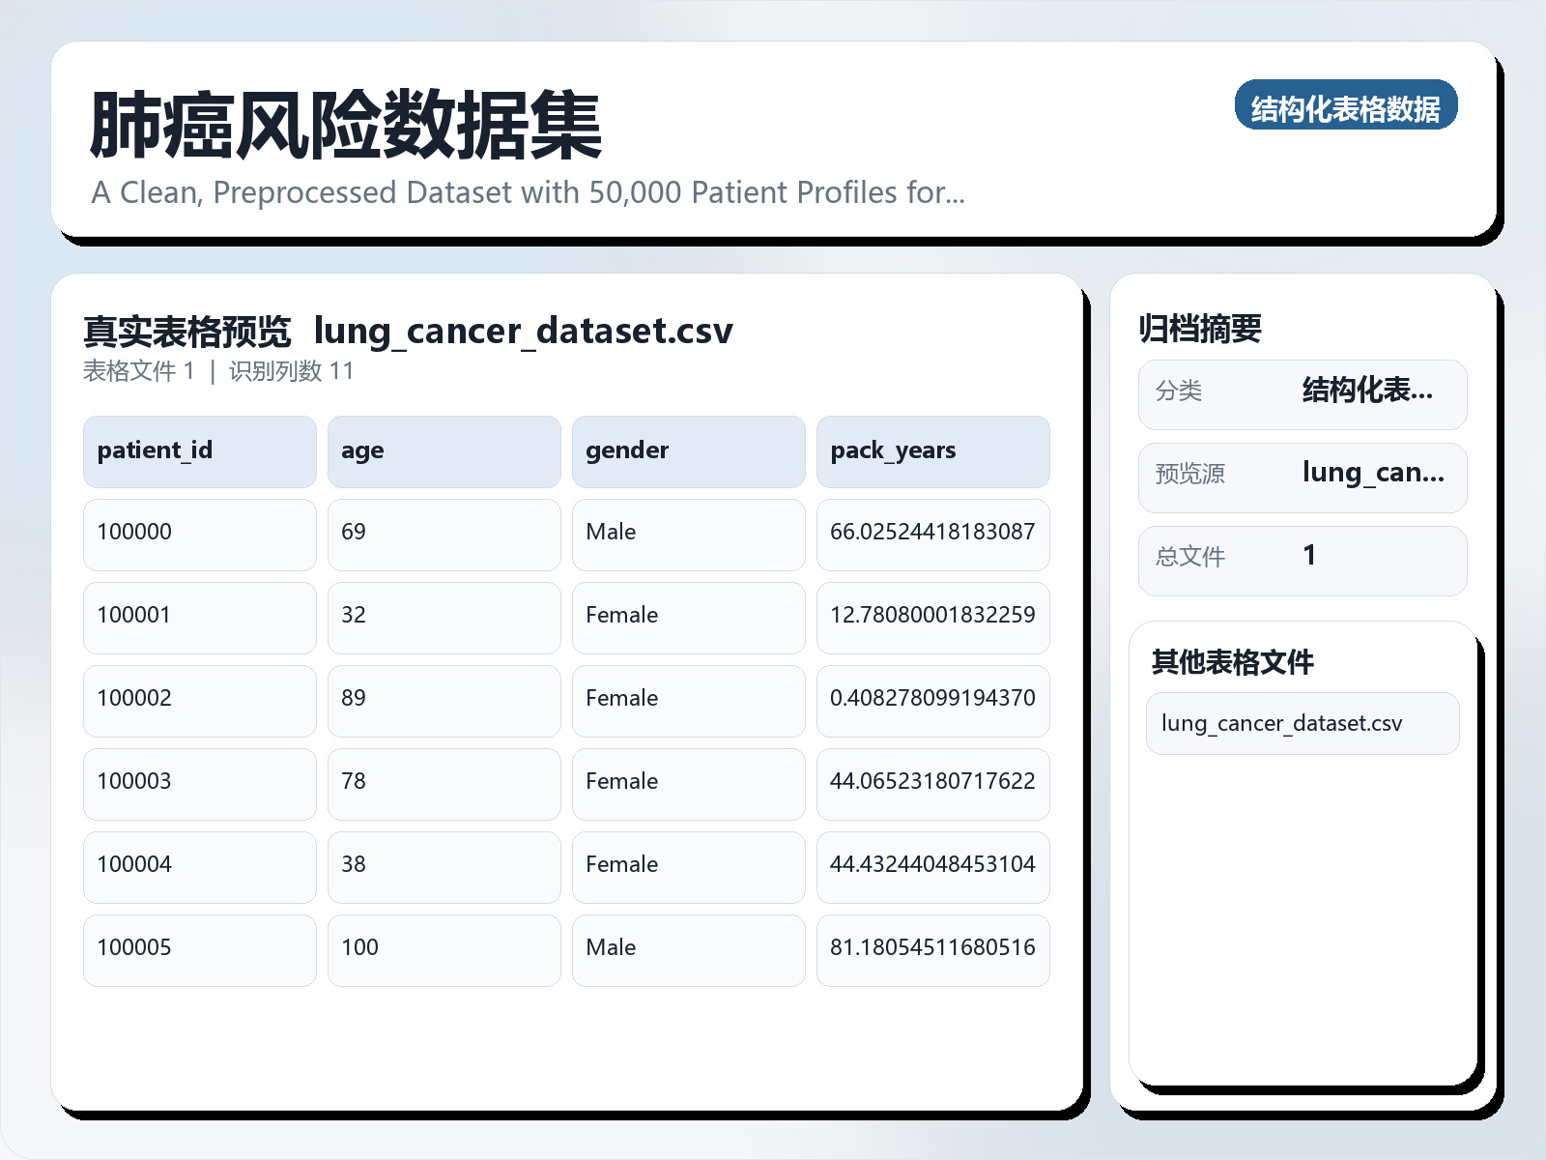Click the 结构化表格数据 category badge
Screen dimensions: 1546x1160
pos(1347,106)
